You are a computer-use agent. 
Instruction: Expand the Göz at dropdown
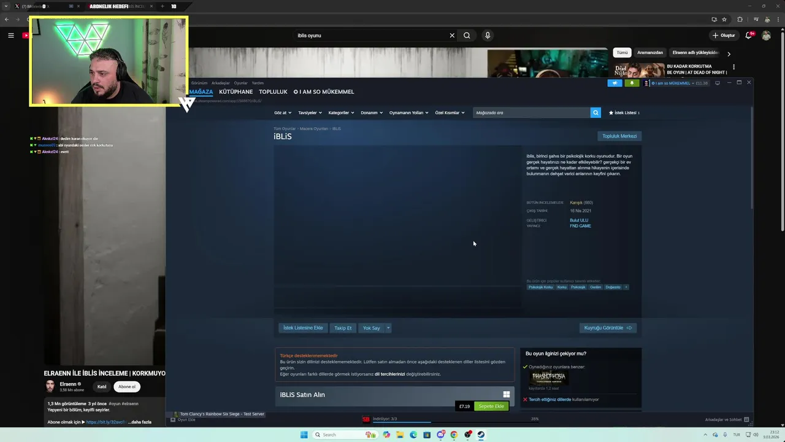click(283, 113)
